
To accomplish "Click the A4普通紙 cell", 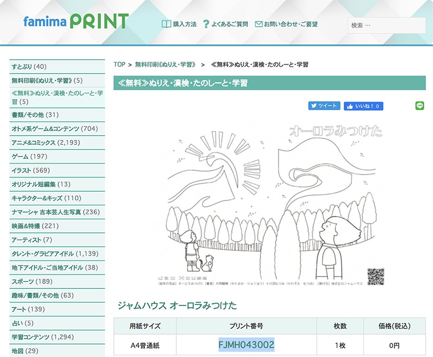I will coord(145,345).
